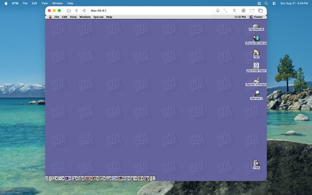
Task: Open sound source Control Strip module right of speaker
Action: 134,179
